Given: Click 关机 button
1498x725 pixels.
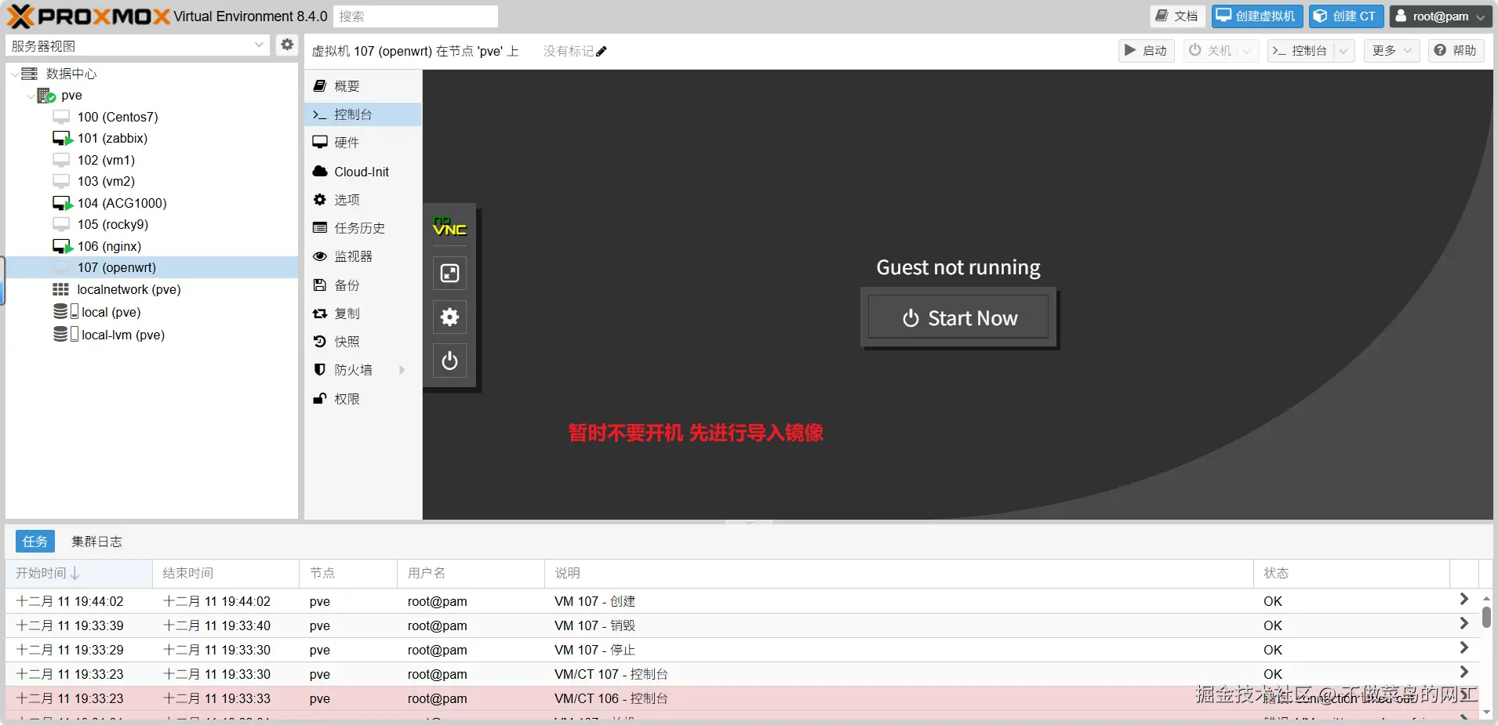Looking at the screenshot, I should click(1210, 51).
